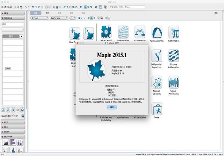Open the DejaVu Sans font dropdown
224x156 pixels.
coord(59,18)
